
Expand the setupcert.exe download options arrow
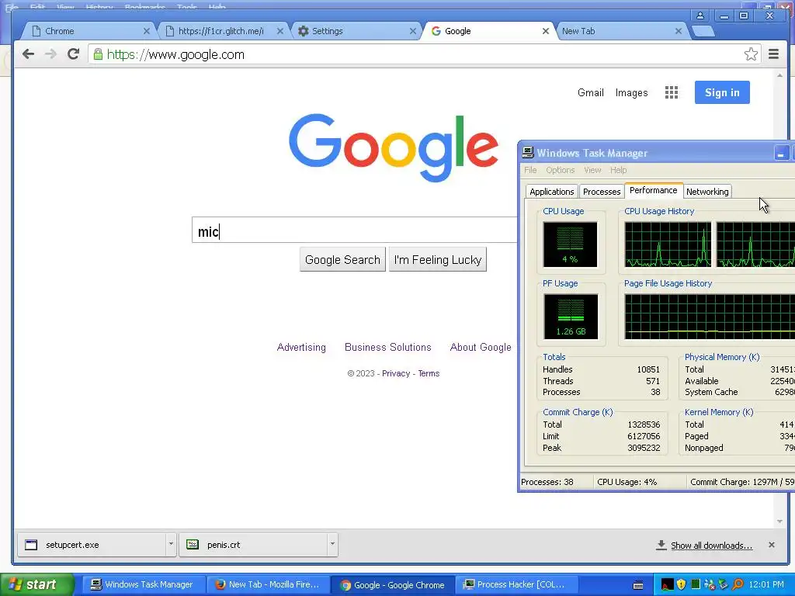tap(171, 544)
